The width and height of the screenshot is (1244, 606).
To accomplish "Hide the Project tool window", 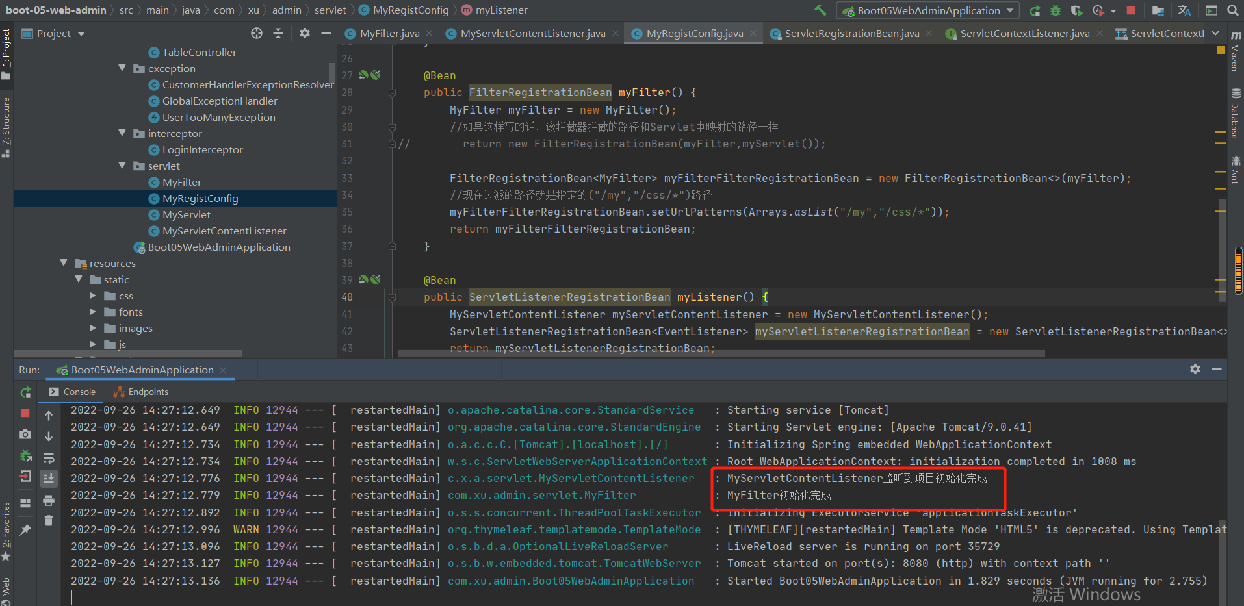I will (326, 33).
